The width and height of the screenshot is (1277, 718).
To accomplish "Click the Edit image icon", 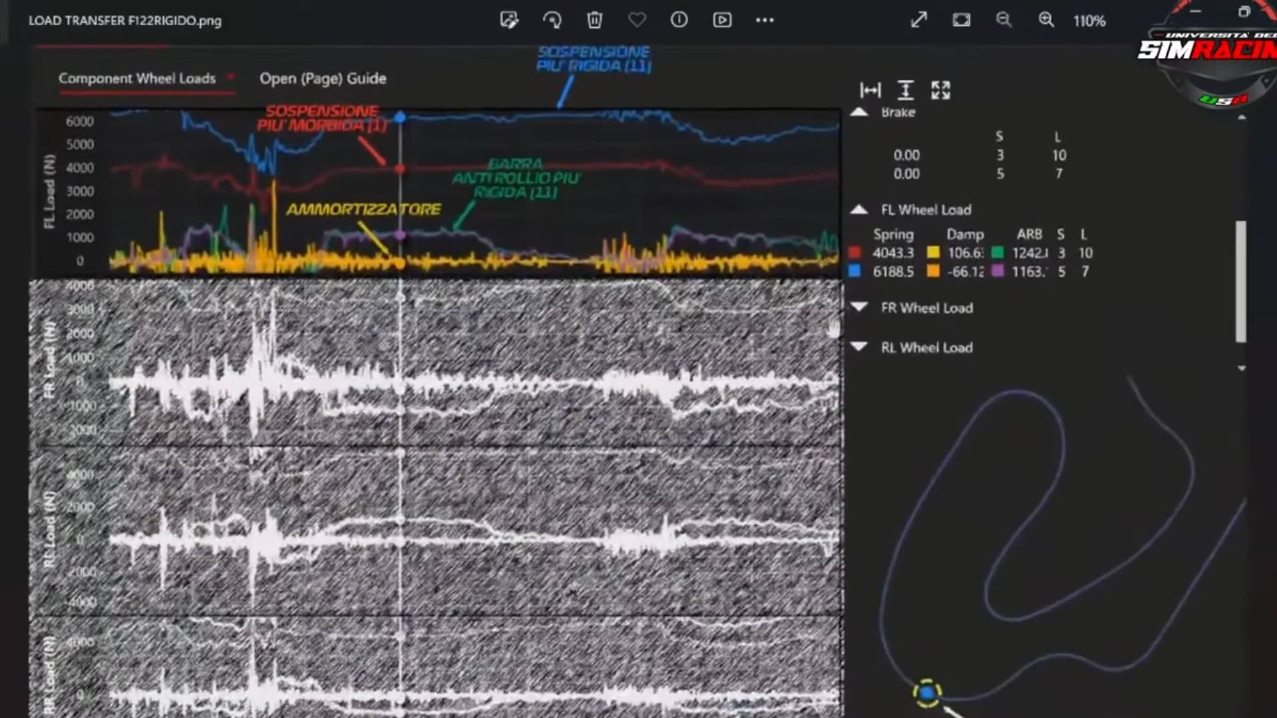I will (509, 20).
